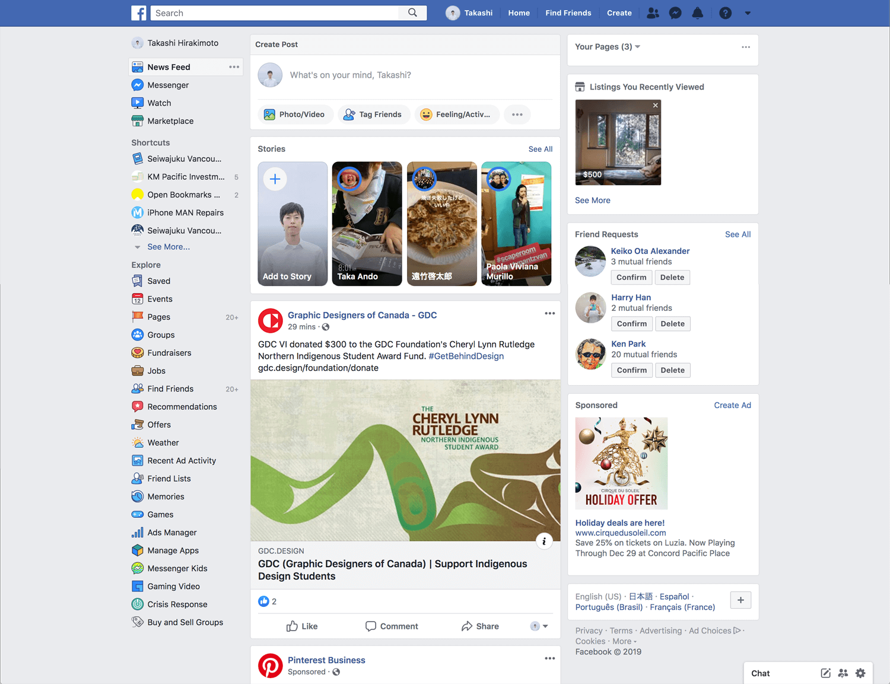
Task: Open more options in Create Post
Action: [517, 114]
